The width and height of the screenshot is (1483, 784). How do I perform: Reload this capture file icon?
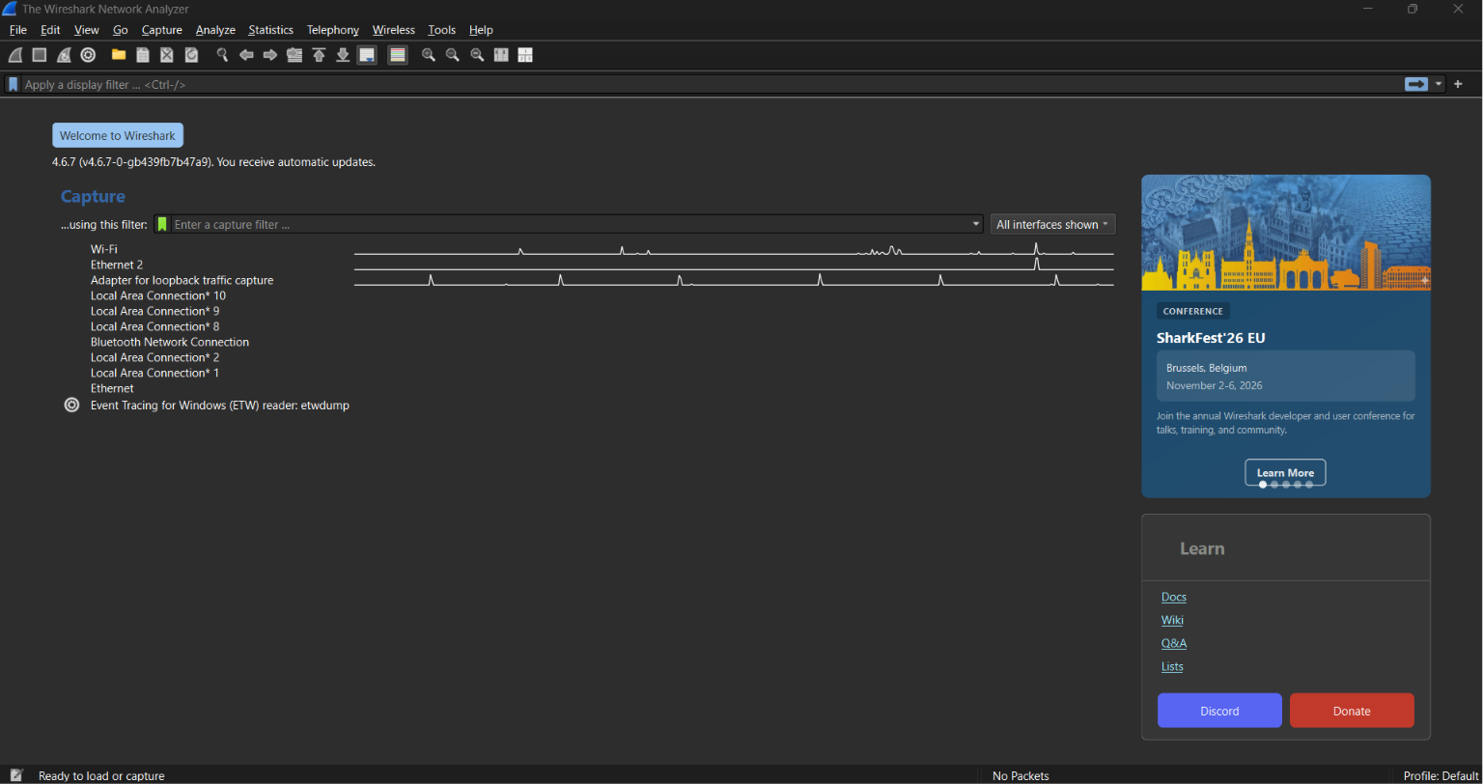point(191,55)
